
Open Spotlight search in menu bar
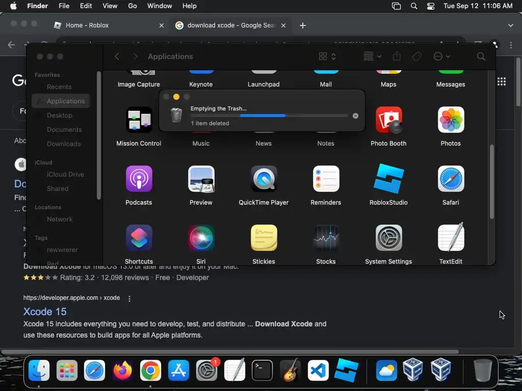414,6
